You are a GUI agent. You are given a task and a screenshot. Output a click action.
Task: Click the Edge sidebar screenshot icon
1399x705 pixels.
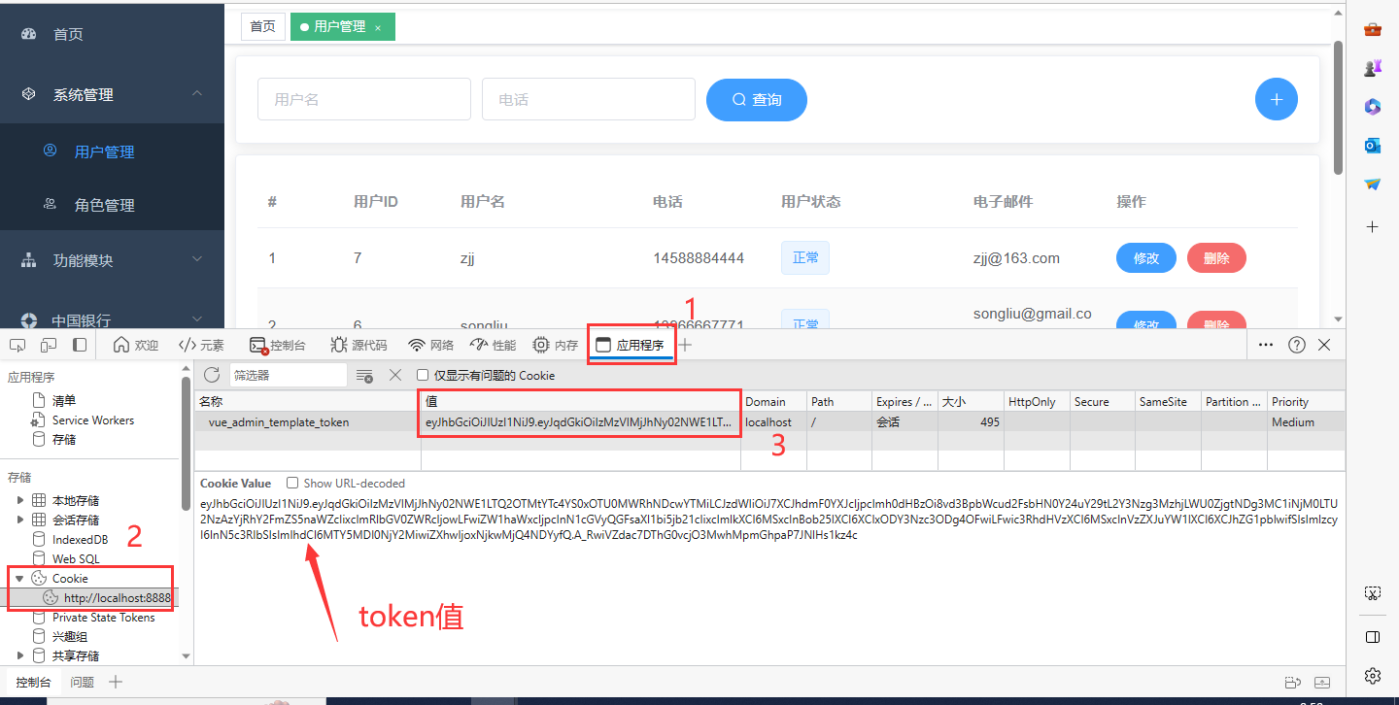(1373, 592)
